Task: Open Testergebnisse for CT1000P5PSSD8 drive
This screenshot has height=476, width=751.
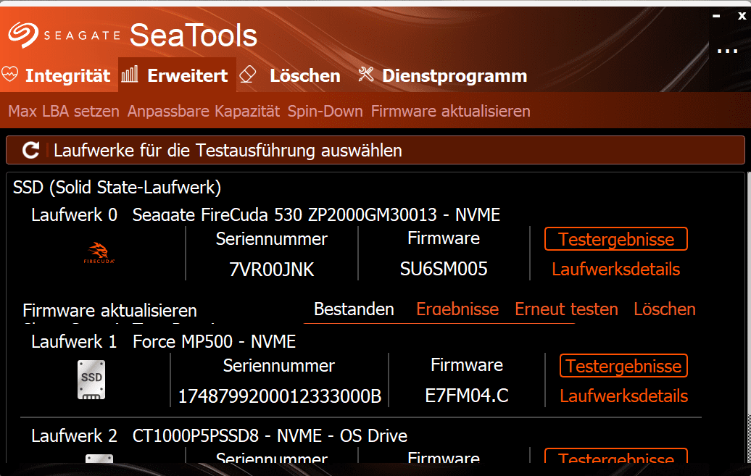Action: click(616, 456)
